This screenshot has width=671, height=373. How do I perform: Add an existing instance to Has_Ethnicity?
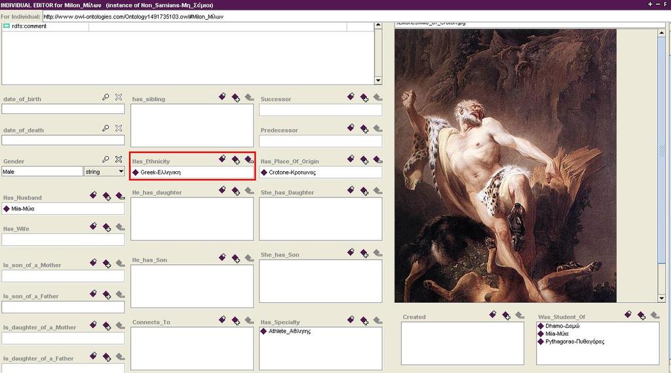(236, 160)
